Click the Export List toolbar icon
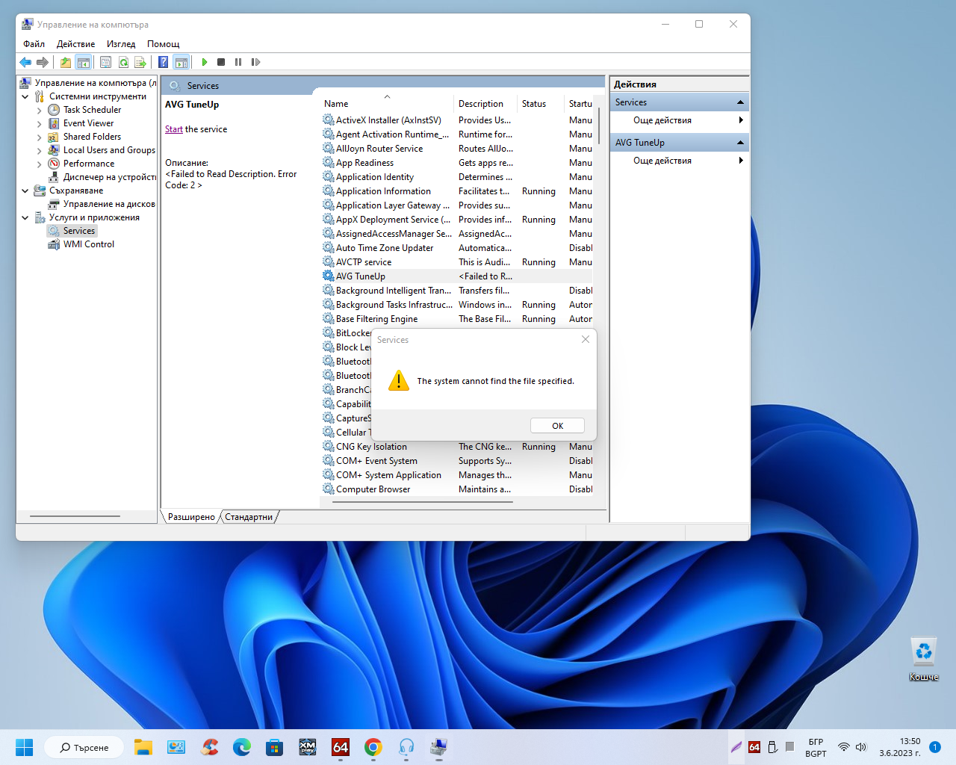Screen dimensions: 956x765 [x=140, y=62]
